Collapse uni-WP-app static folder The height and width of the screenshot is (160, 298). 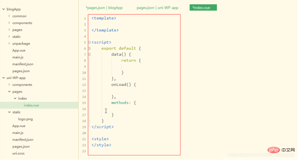point(9,112)
